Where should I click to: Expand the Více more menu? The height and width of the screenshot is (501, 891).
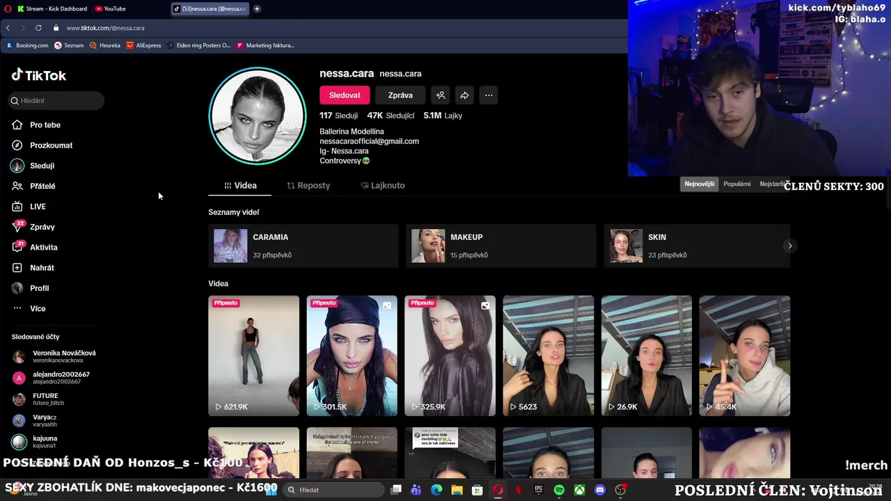[29, 309]
